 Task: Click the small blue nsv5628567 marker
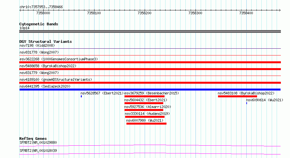tap(81, 96)
